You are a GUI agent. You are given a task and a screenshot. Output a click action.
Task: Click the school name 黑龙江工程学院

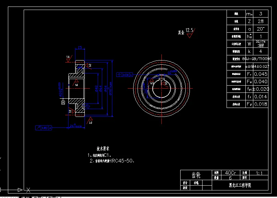coord(240,185)
